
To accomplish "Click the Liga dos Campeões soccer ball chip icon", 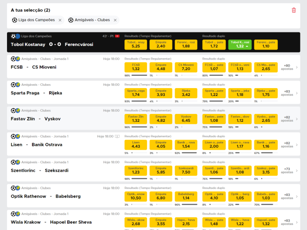I will 14,20.
